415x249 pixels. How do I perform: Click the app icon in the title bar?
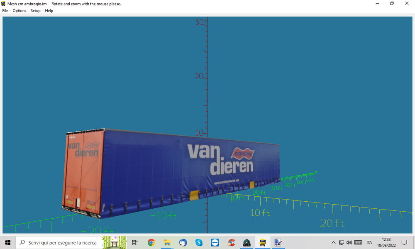[x=3, y=4]
